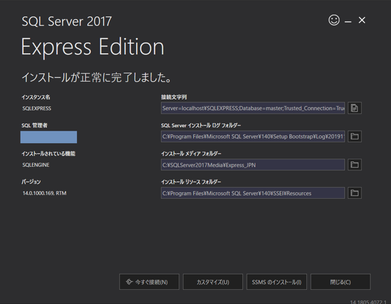Click the SQL 管理者 label
The width and height of the screenshot is (391, 304).
tap(34, 125)
